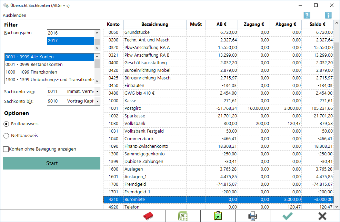Click account range list scroll-up arrow
The image size is (340, 222).
(x=97, y=56)
